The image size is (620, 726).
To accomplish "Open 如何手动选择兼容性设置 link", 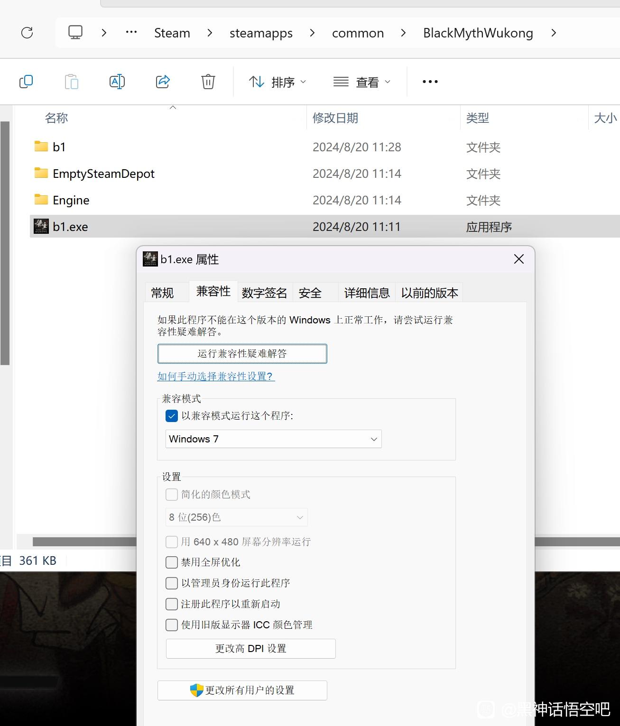I will tap(216, 377).
